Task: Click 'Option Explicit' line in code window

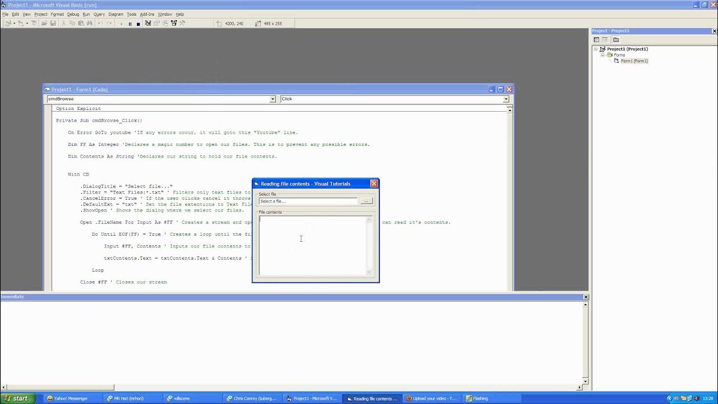Action: click(79, 108)
